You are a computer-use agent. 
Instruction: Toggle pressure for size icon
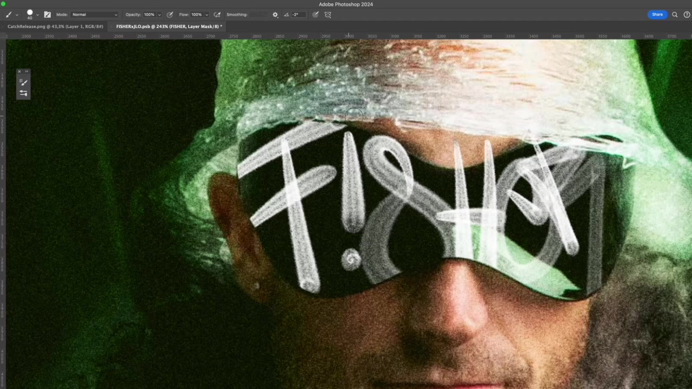(x=316, y=15)
